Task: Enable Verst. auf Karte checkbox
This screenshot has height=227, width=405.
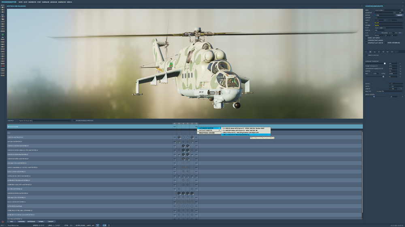Action: click(366, 38)
